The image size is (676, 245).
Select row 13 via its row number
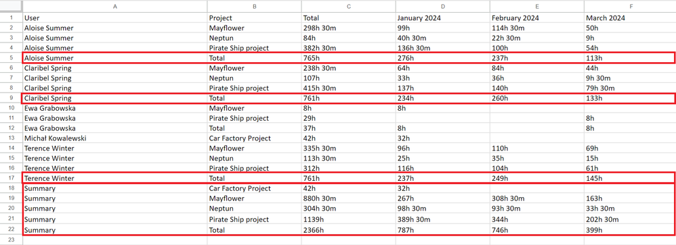coord(12,138)
